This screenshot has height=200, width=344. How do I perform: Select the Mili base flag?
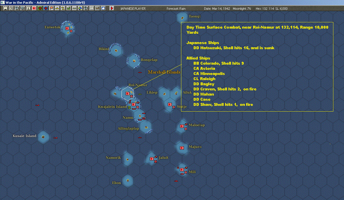[x=182, y=170]
